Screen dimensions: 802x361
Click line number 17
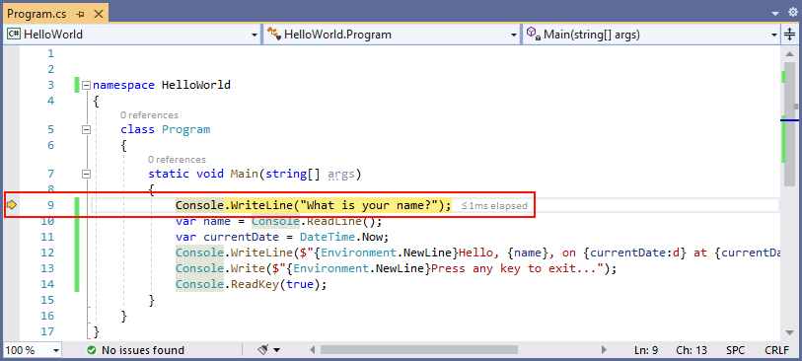(x=47, y=331)
